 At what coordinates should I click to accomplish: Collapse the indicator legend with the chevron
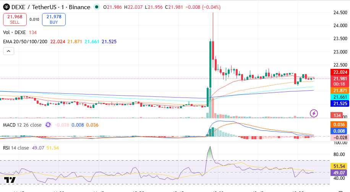[8, 51]
